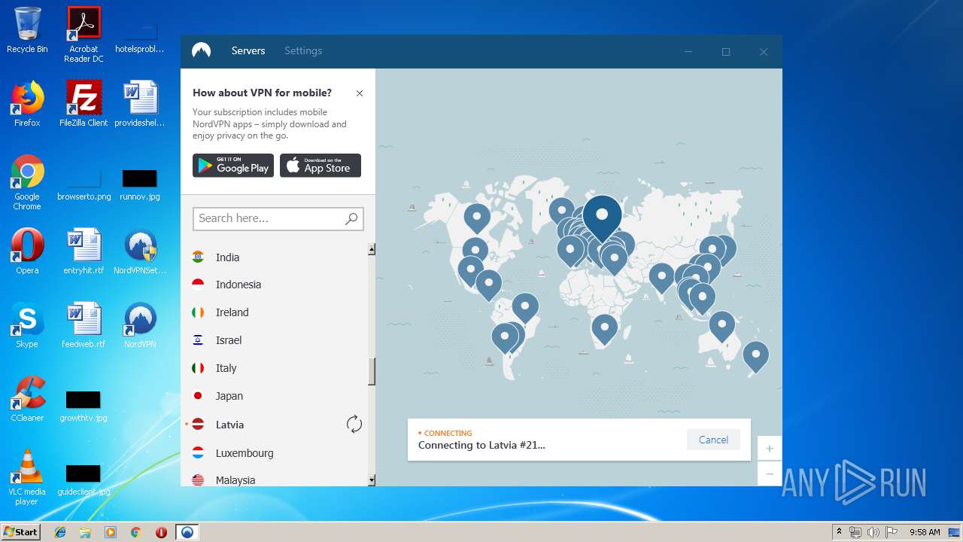The width and height of the screenshot is (963, 542).
Task: Click the Ireland flag icon
Action: pyautogui.click(x=198, y=312)
